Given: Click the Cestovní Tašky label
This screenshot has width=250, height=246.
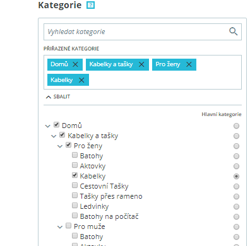Looking at the screenshot, I should (x=104, y=186).
